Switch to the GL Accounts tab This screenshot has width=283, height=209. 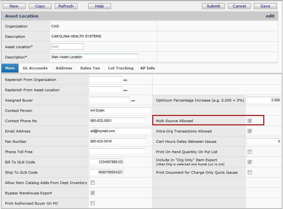(35, 68)
